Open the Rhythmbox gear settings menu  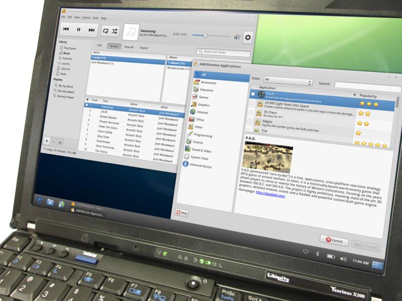point(248,38)
